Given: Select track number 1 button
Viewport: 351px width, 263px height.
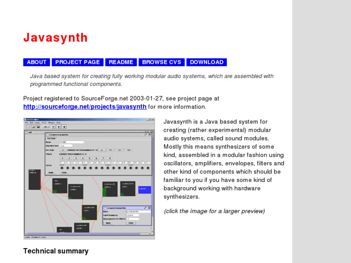Looking at the screenshot, I should click(61, 158).
